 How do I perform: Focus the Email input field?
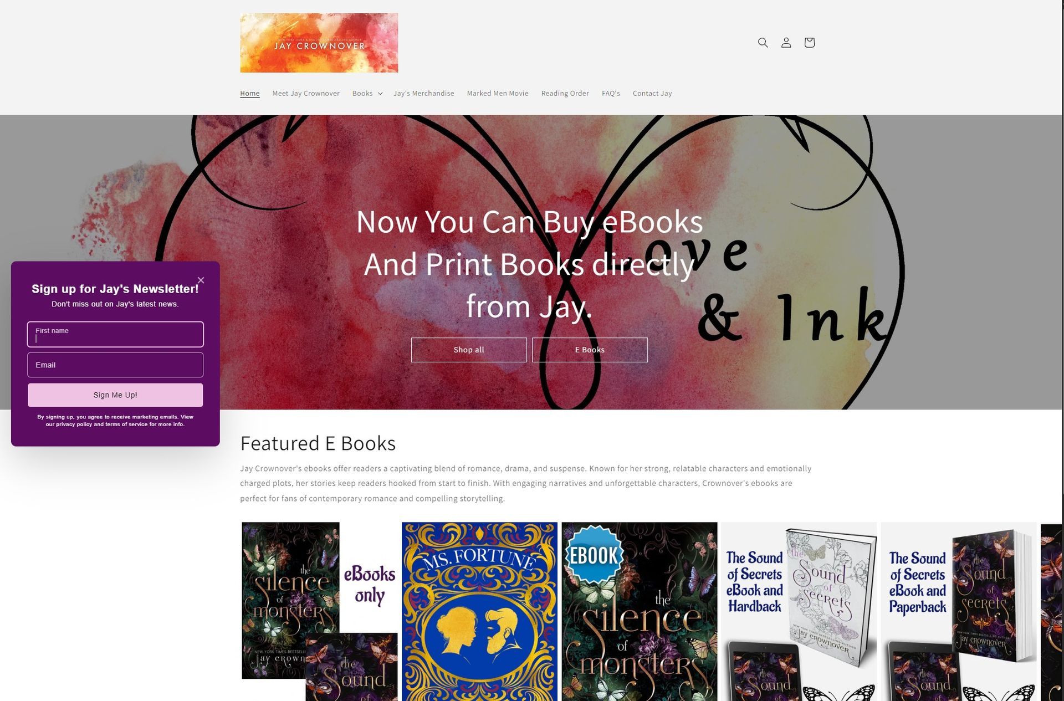(x=115, y=365)
